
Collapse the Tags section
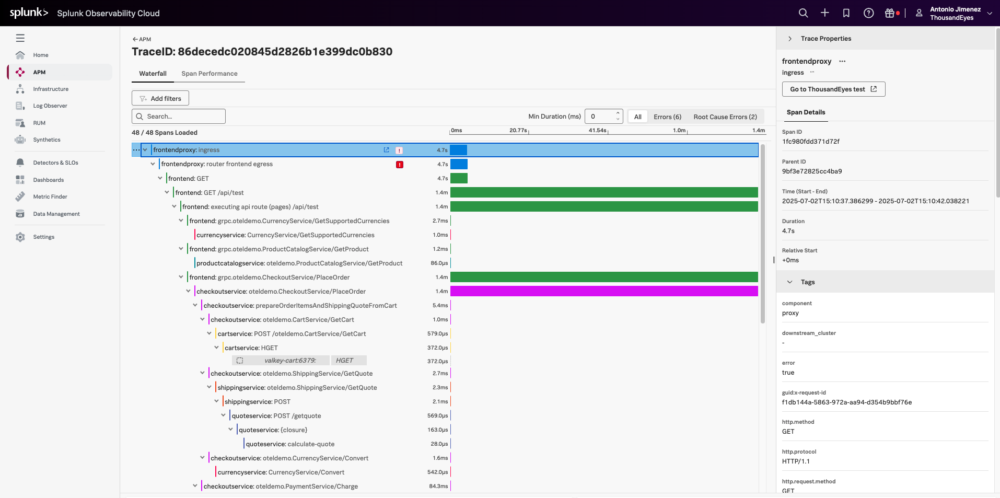point(790,282)
